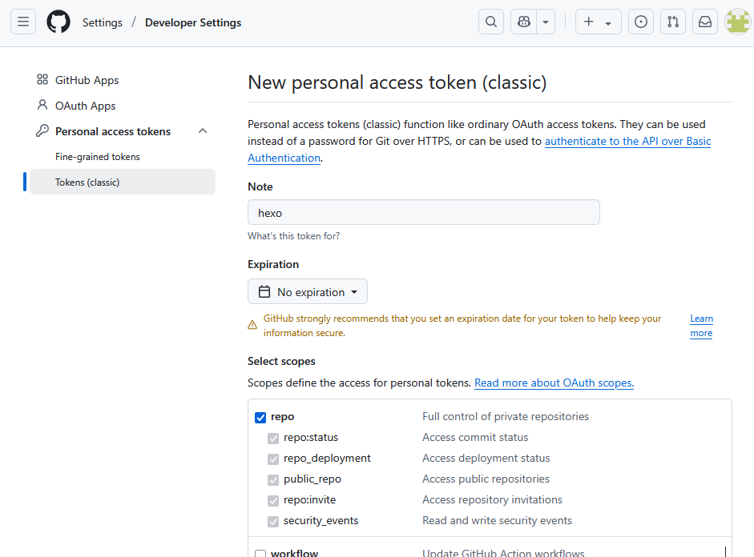Enable the workflow scope checkbox
This screenshot has height=557, width=754.
pyautogui.click(x=260, y=554)
